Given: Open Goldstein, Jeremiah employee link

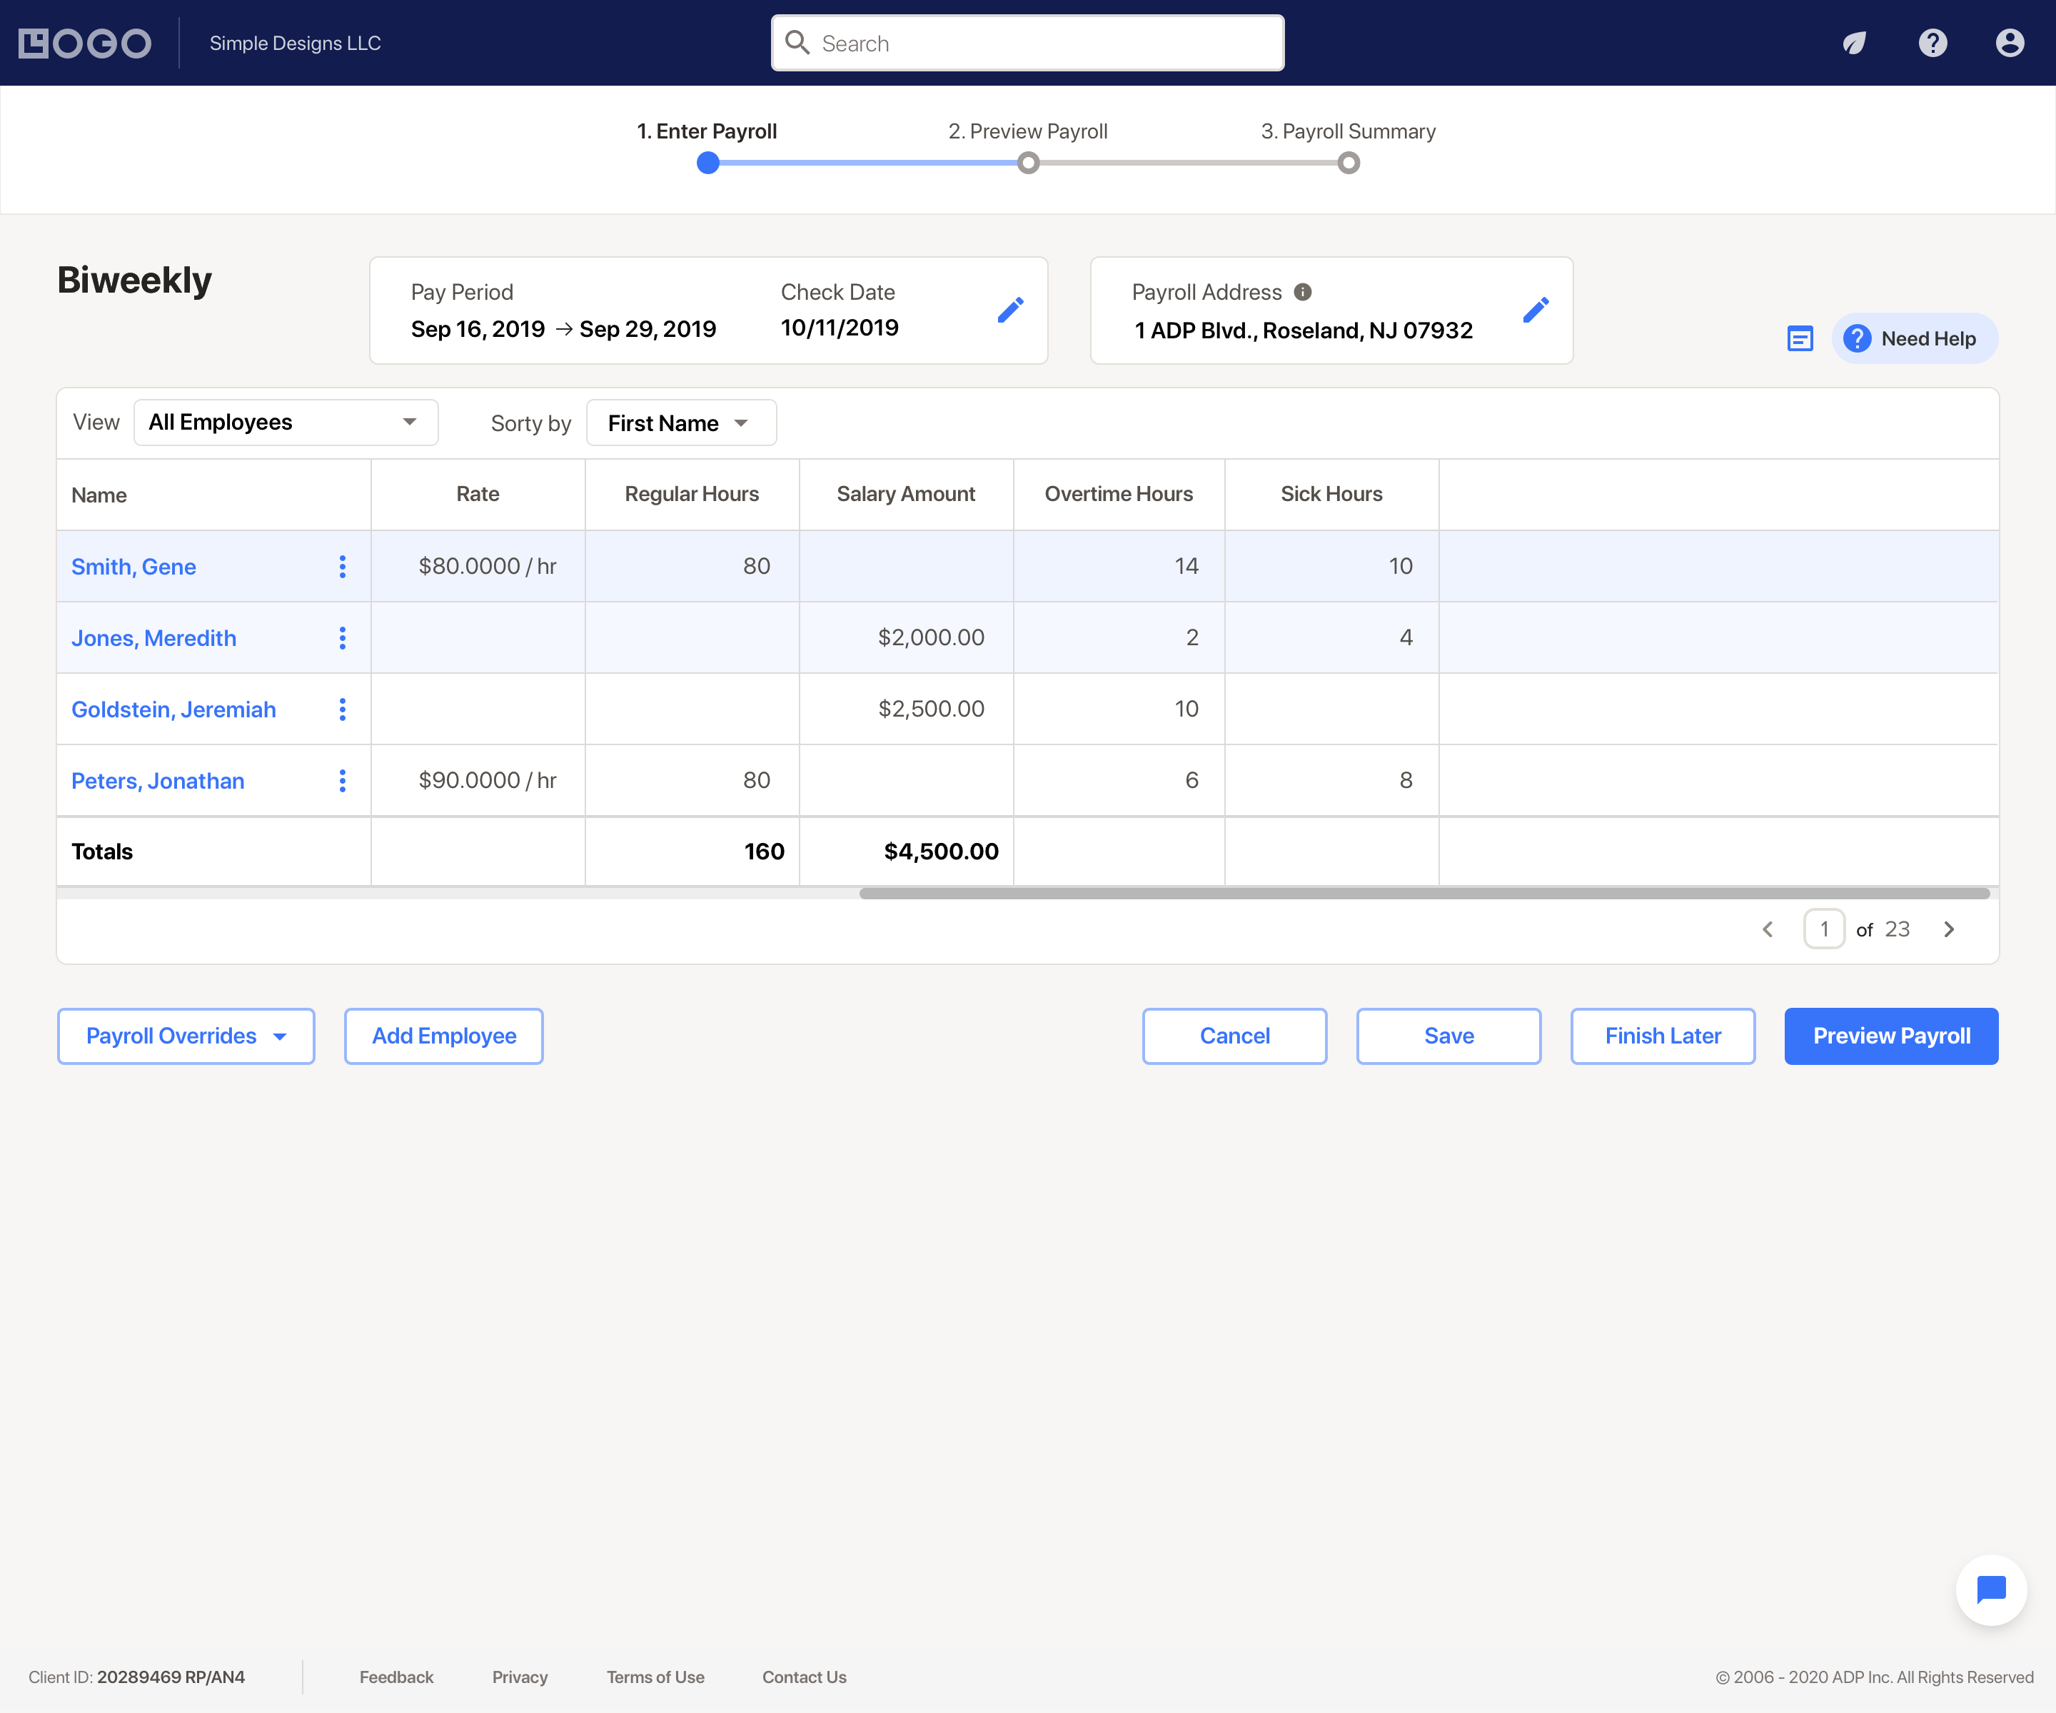Looking at the screenshot, I should click(173, 709).
